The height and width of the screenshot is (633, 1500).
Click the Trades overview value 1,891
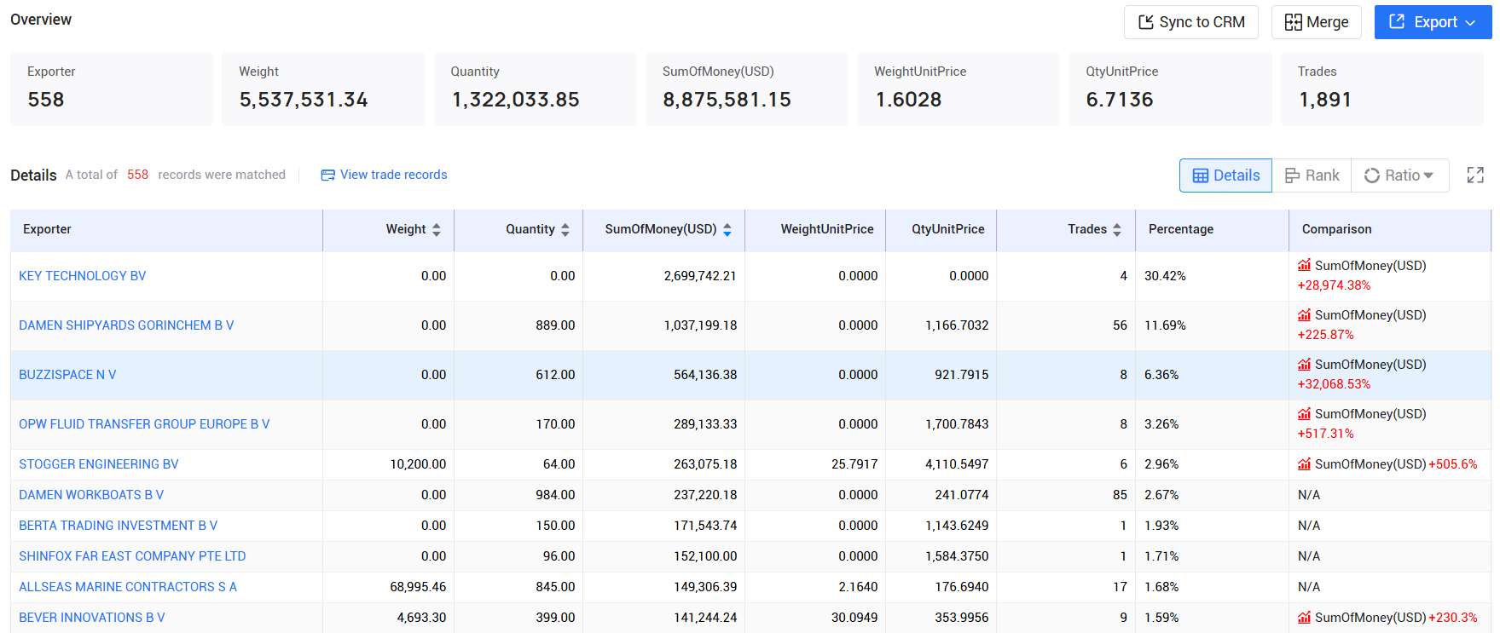(x=1324, y=100)
